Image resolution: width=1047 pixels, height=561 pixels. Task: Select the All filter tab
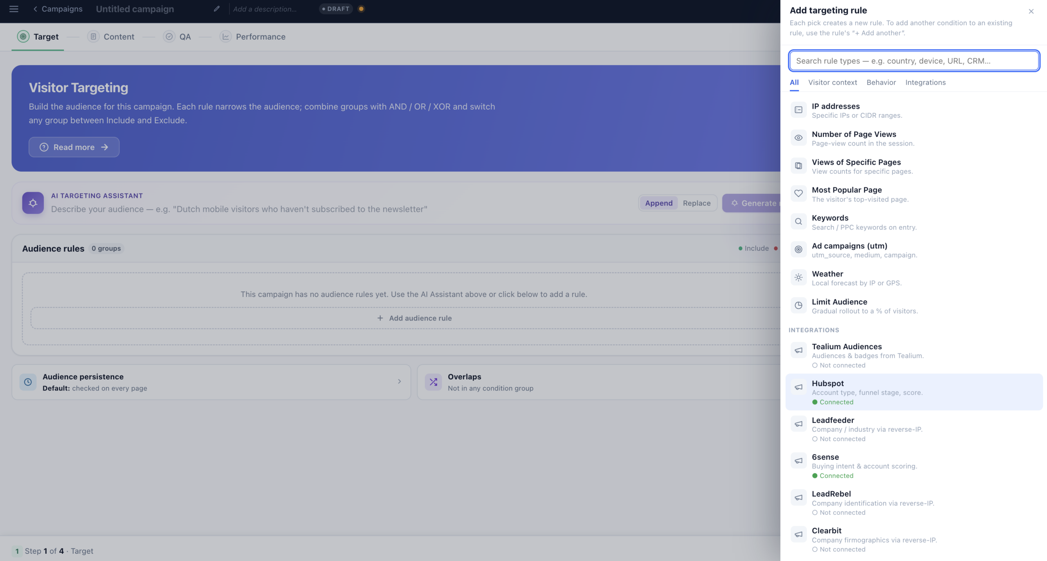click(x=794, y=83)
